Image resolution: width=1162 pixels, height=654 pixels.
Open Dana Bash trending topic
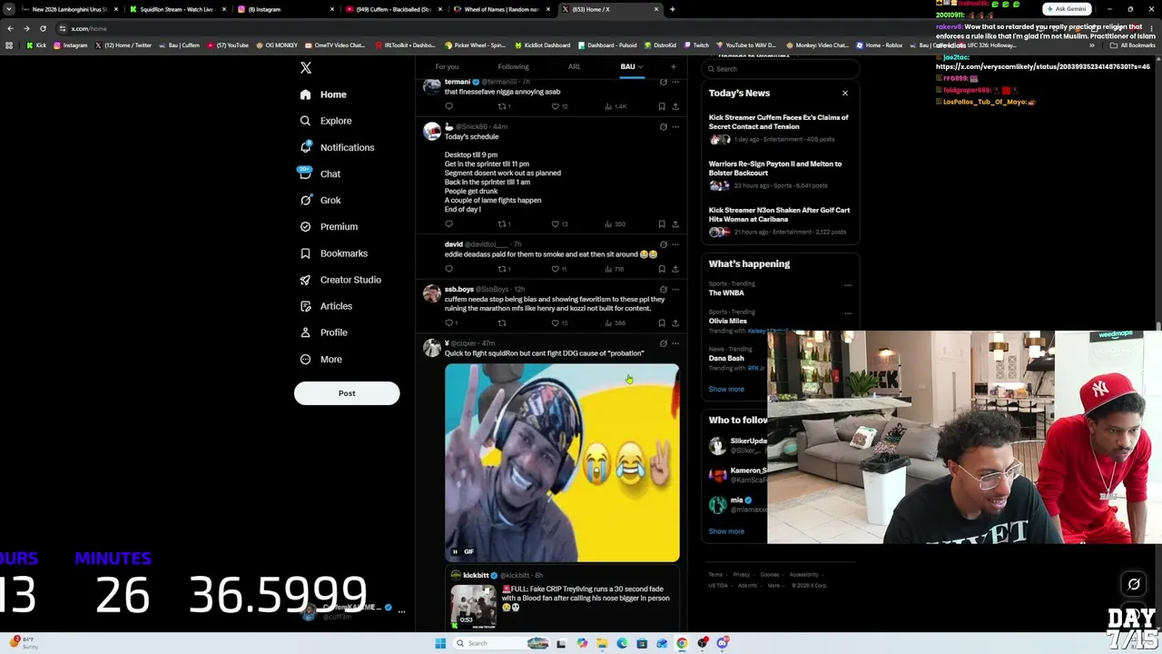pos(726,358)
